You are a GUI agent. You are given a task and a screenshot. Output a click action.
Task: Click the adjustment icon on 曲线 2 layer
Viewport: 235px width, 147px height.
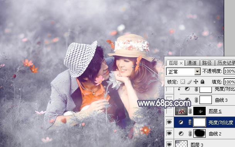(181, 133)
